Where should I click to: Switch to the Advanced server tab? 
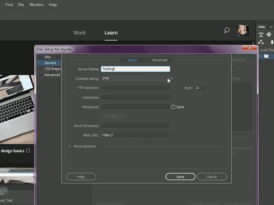[x=159, y=60]
